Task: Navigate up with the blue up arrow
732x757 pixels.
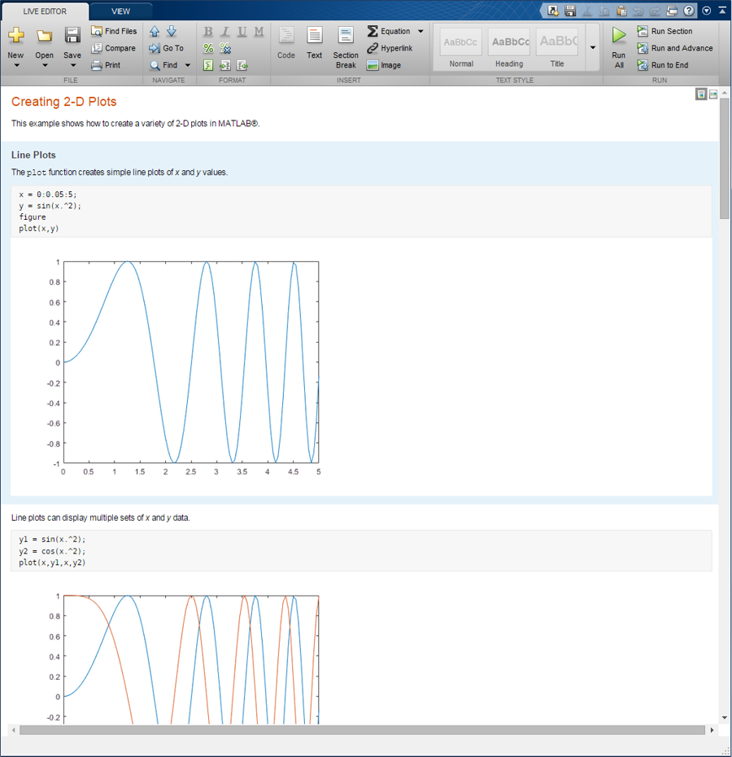Action: pyautogui.click(x=155, y=32)
